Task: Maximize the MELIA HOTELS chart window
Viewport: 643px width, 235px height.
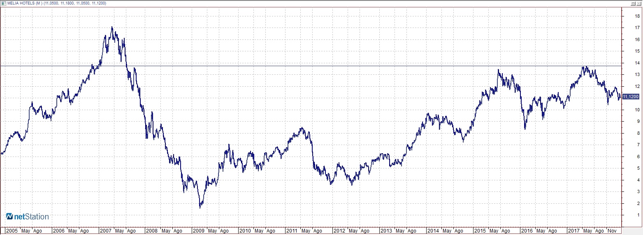Action: [633, 3]
